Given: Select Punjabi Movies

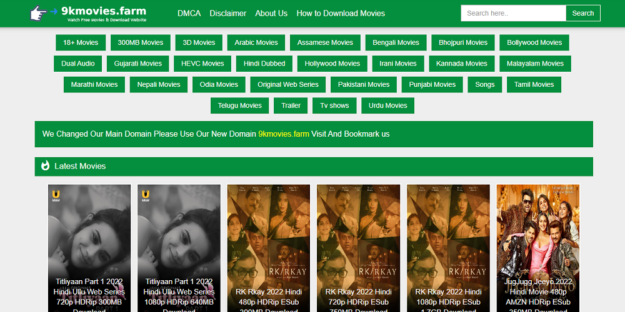Looking at the screenshot, I should [432, 85].
